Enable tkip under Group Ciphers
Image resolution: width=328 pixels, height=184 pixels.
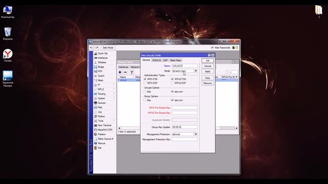pyautogui.click(x=145, y=100)
